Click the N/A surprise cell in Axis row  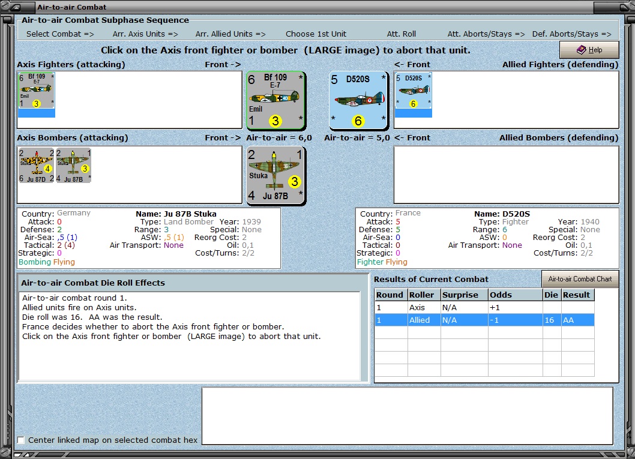[465, 308]
